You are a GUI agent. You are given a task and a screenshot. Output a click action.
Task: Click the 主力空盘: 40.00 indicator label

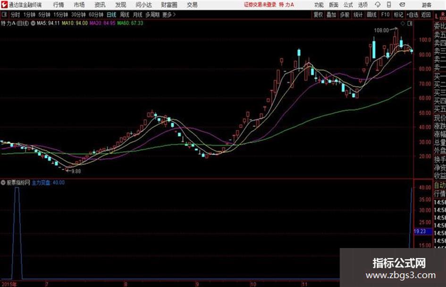48,183
